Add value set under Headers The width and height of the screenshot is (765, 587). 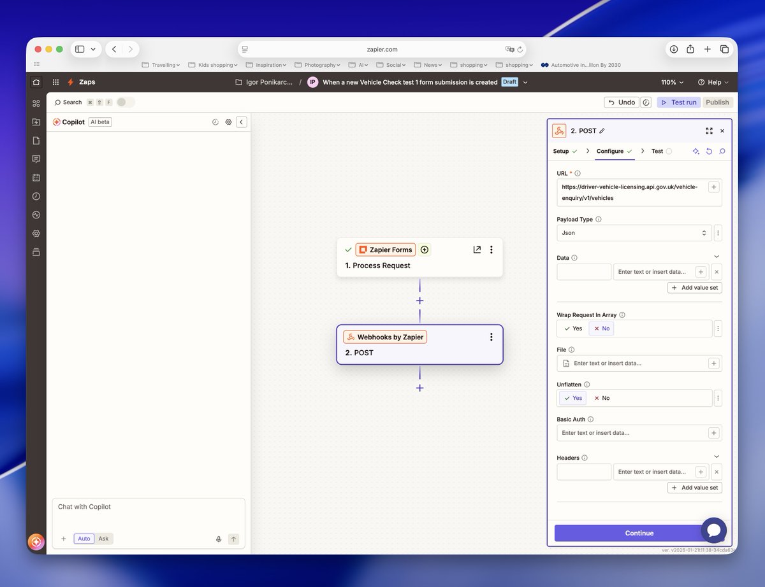point(695,488)
